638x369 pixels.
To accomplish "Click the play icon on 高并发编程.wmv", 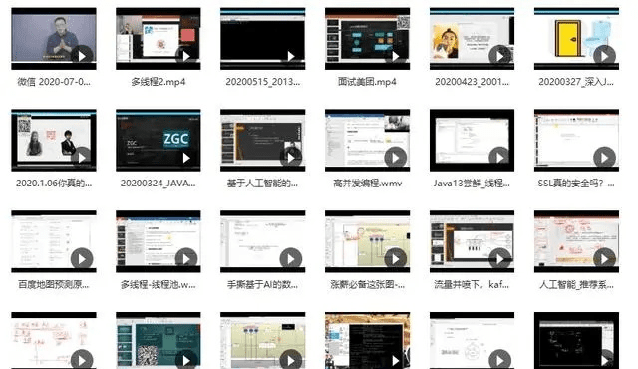I will coord(396,158).
